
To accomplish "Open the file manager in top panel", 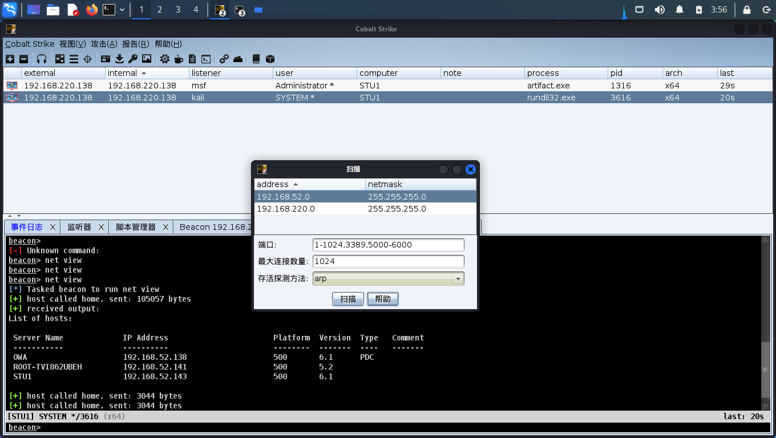I will pyautogui.click(x=53, y=10).
